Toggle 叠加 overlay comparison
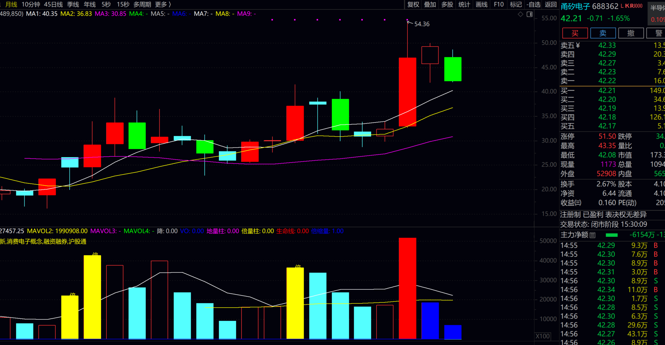665x345 pixels. [430, 5]
